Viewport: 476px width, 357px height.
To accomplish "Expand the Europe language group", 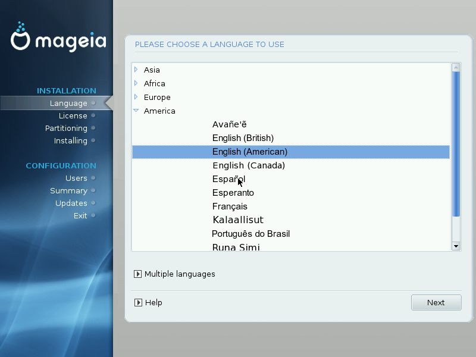I will point(136,97).
